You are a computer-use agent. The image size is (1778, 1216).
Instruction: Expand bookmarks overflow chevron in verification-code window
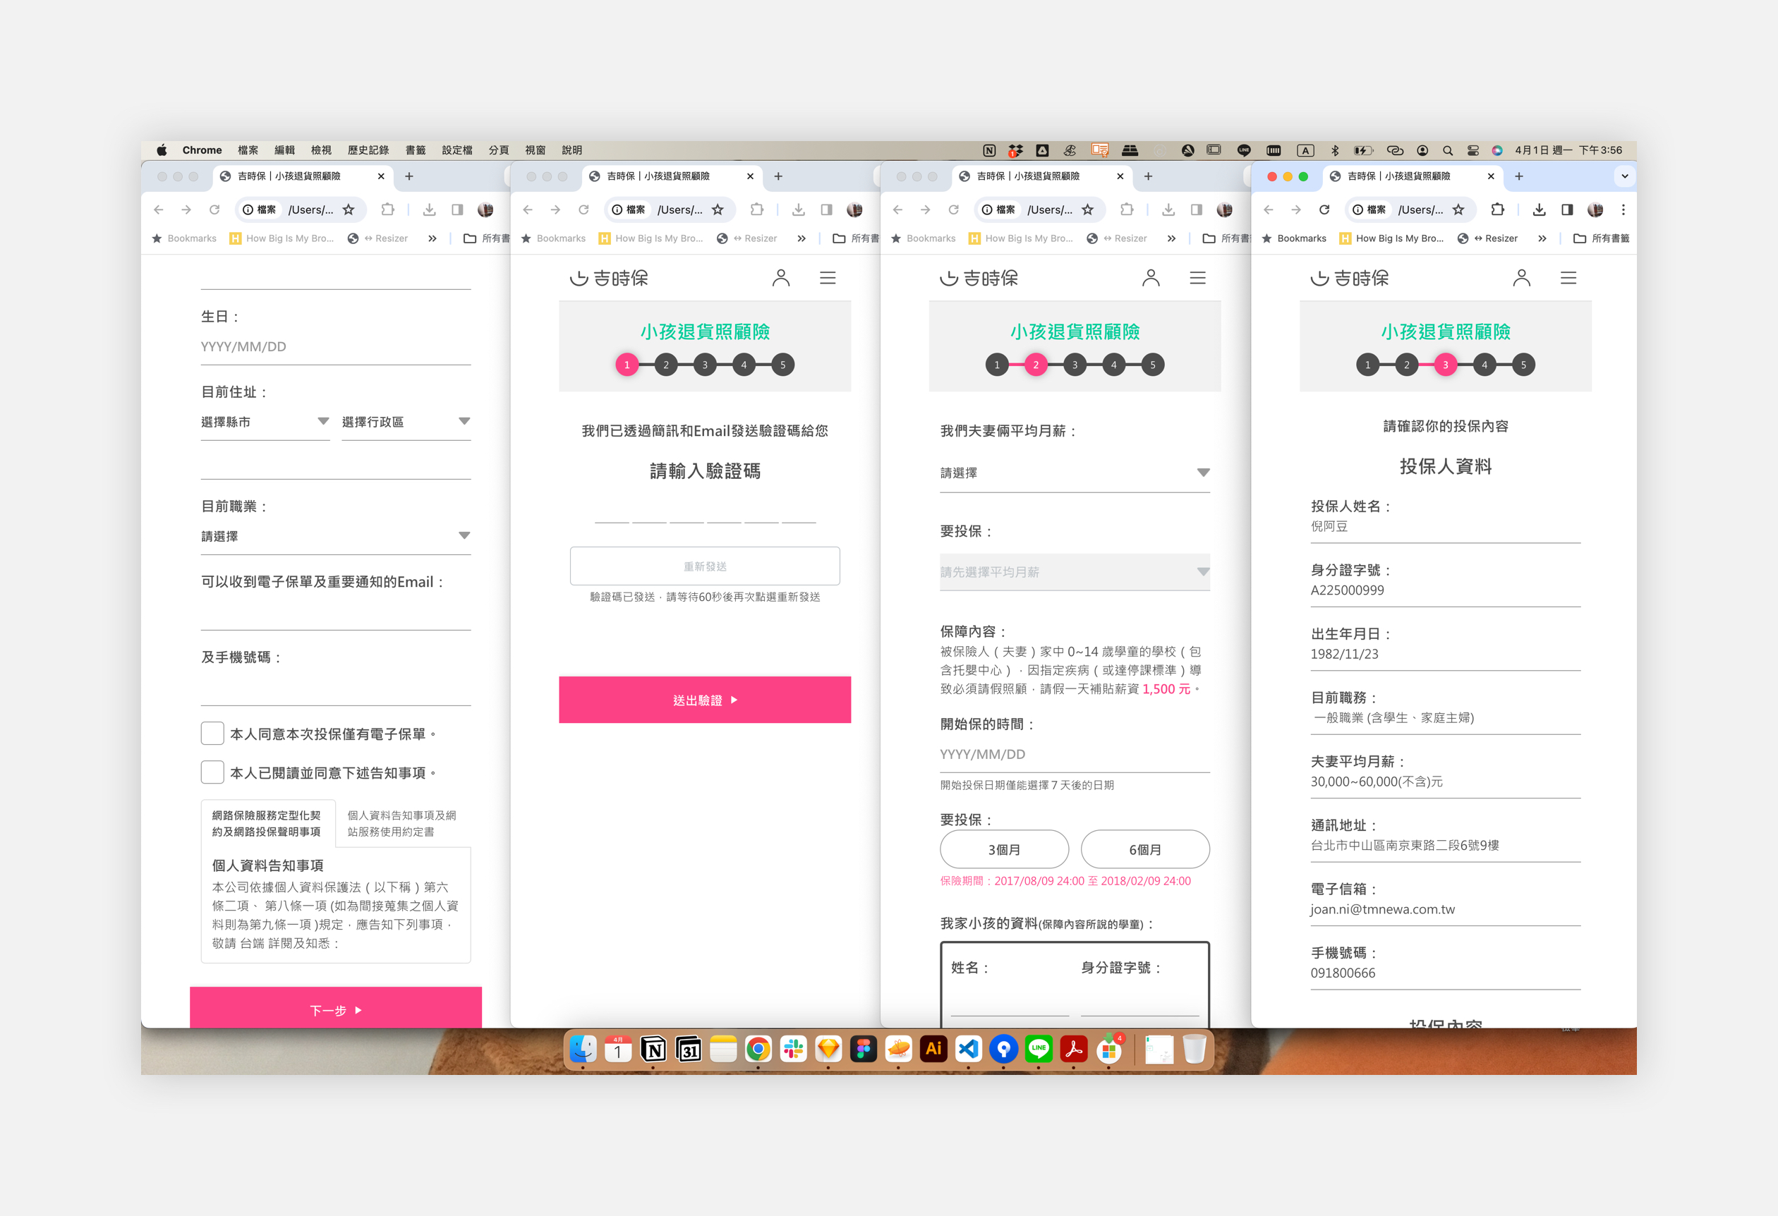801,238
